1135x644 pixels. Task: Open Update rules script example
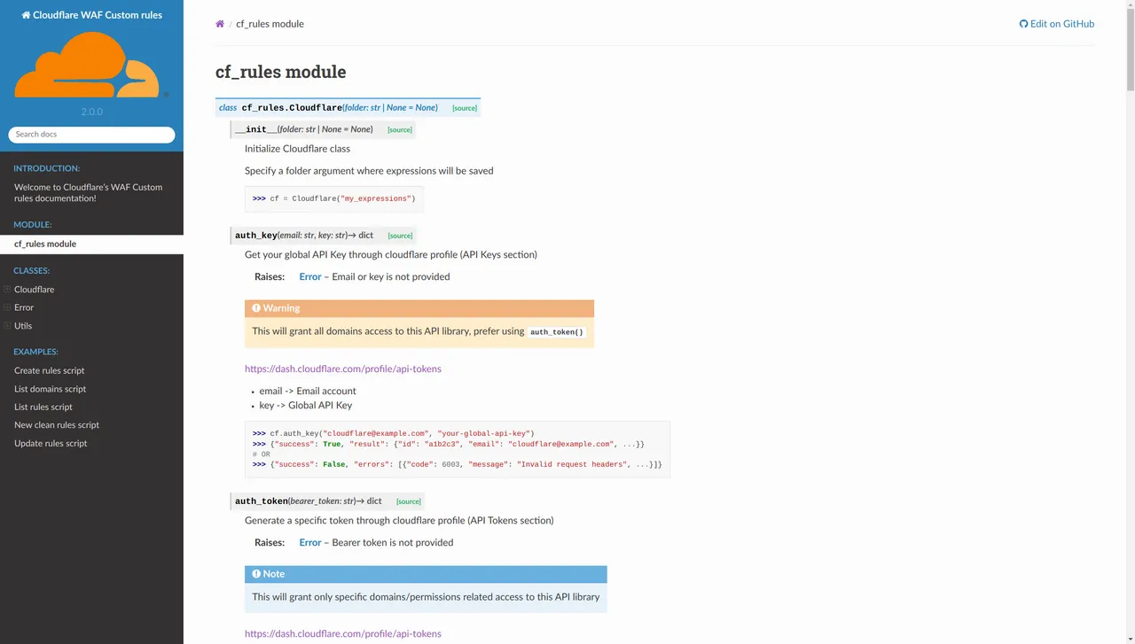[x=51, y=444]
